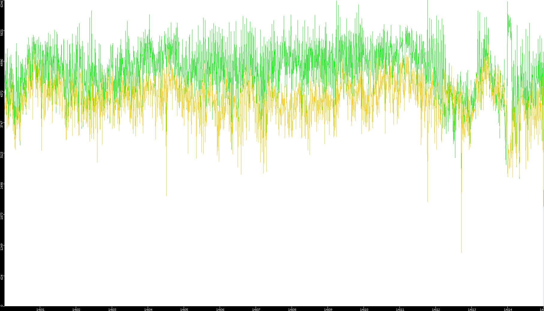
Task: Select the 4996 vertical axis label
Action: click(x=2, y=63)
